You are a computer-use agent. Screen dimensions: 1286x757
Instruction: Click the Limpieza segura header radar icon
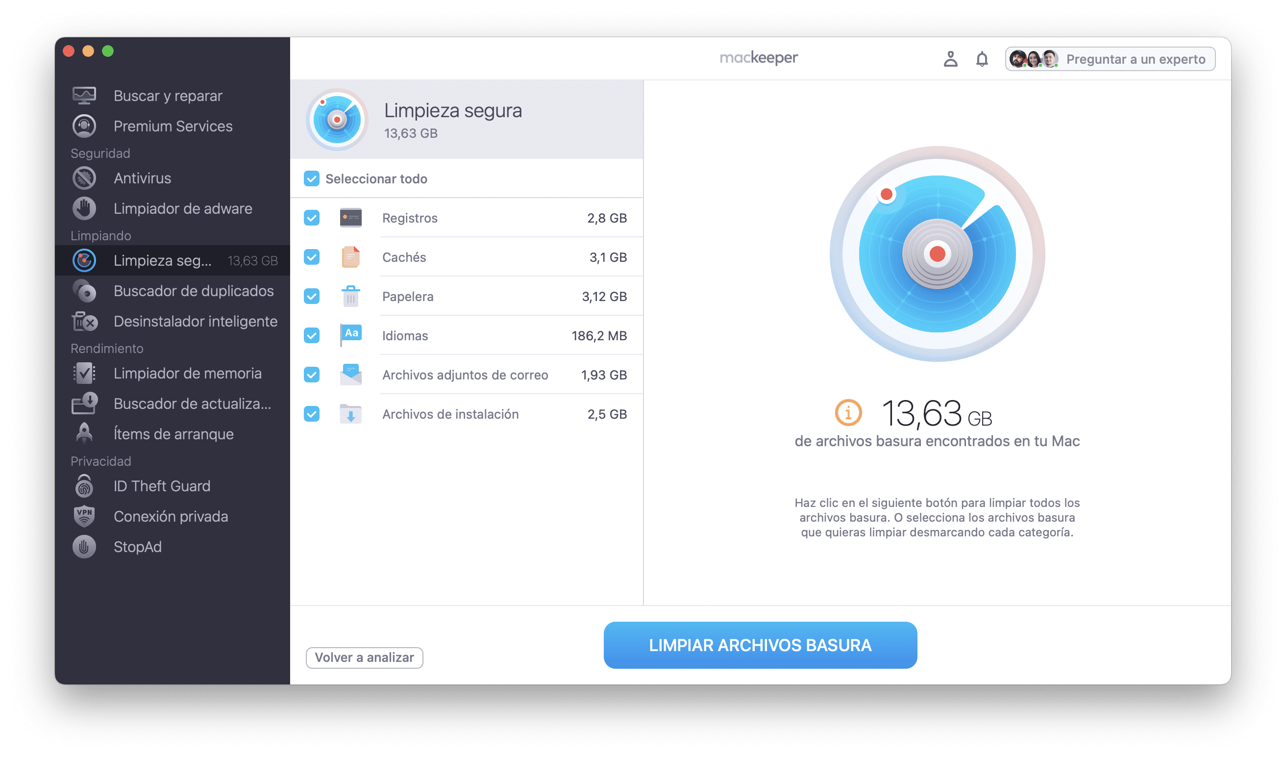pos(337,120)
